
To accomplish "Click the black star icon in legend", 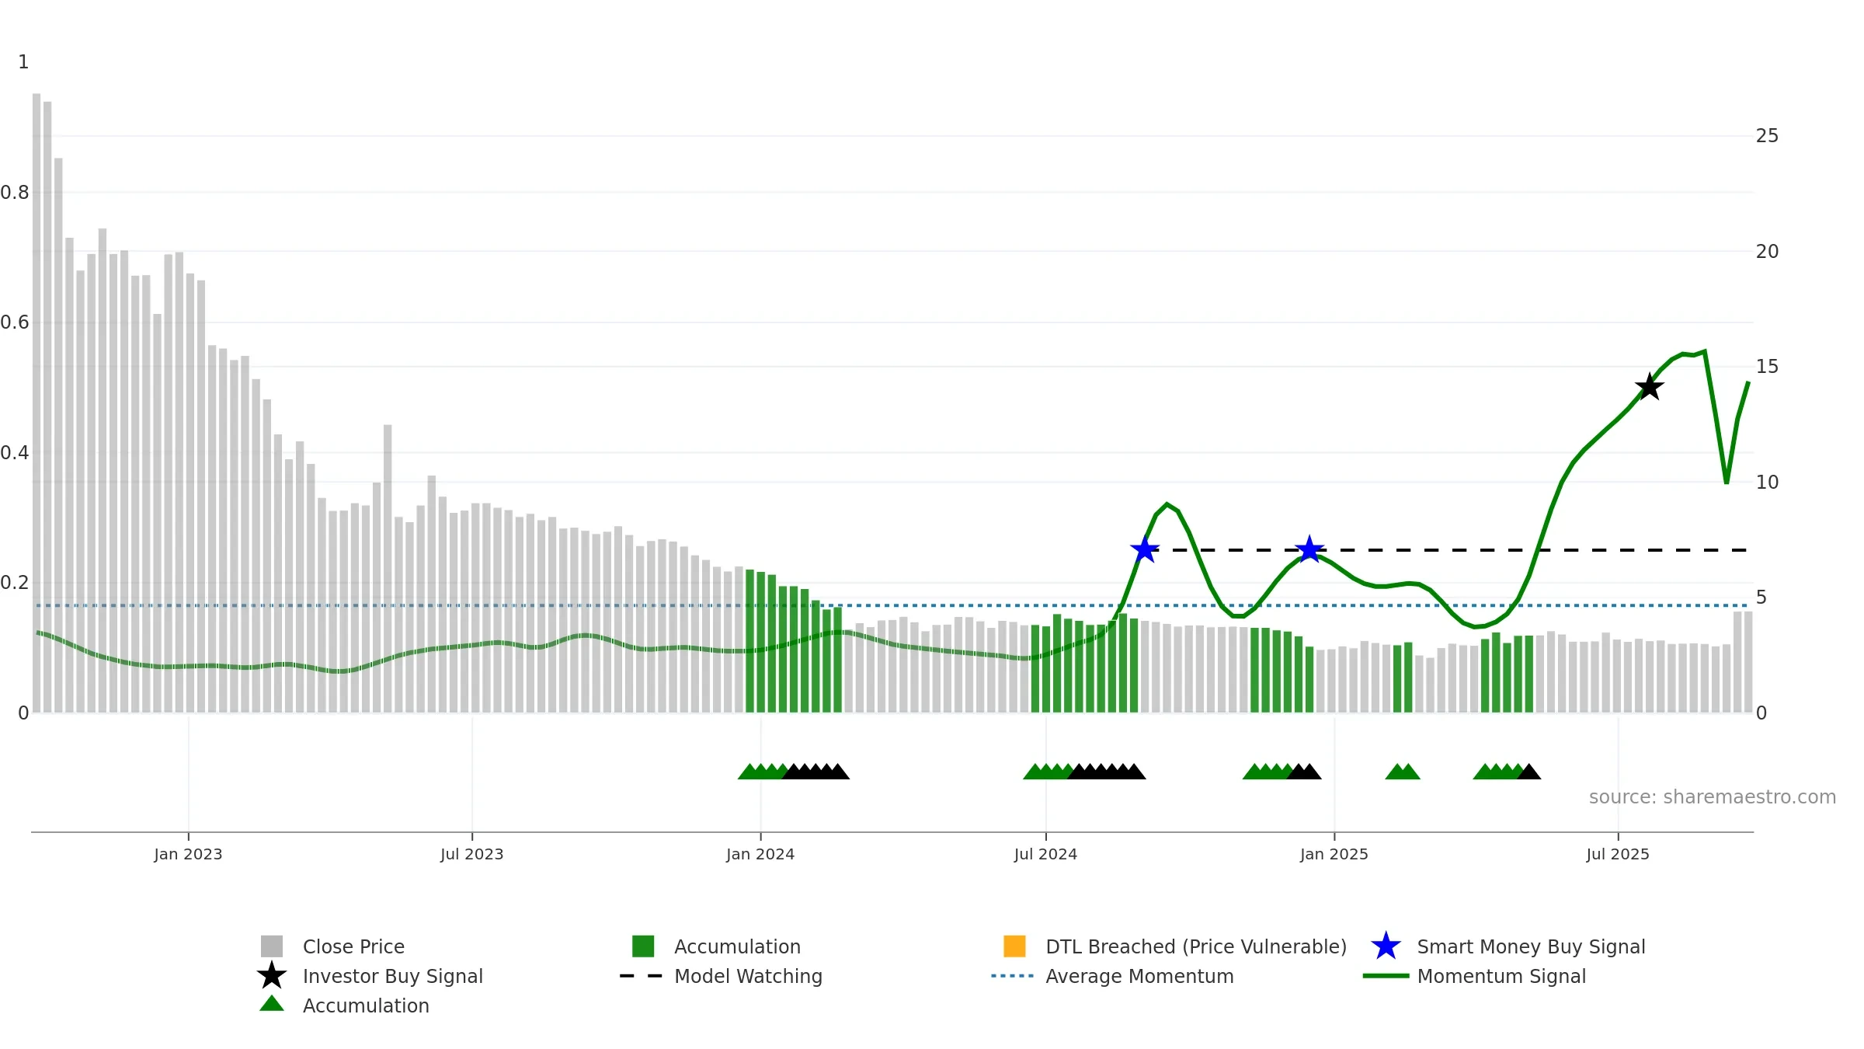I will (x=272, y=976).
